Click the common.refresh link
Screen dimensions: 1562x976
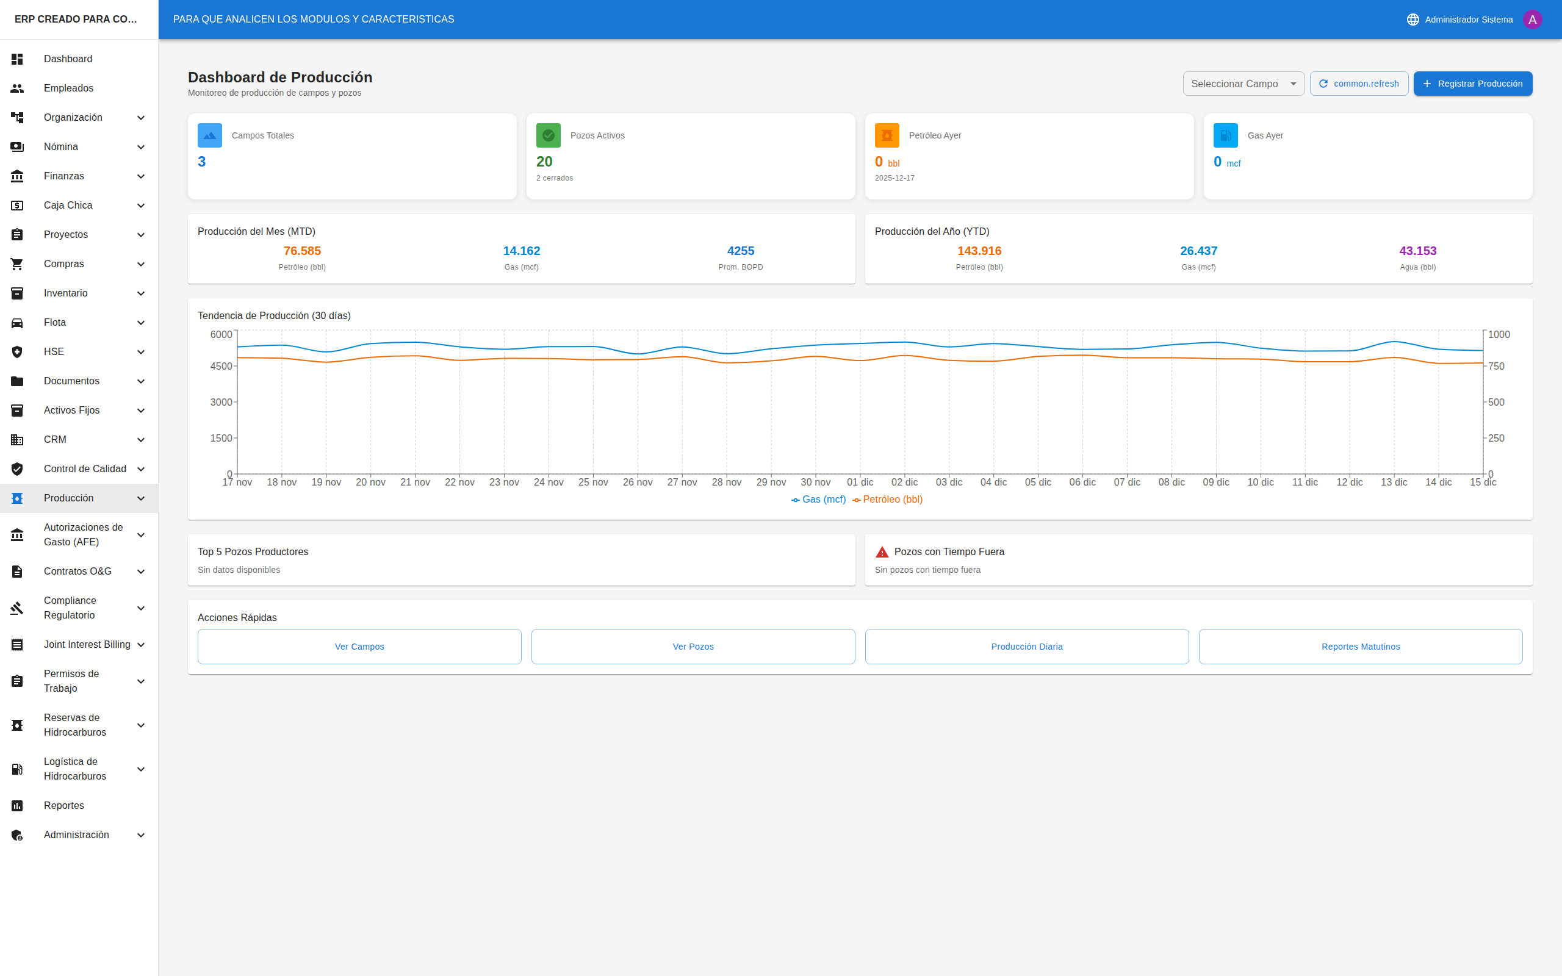point(1359,84)
